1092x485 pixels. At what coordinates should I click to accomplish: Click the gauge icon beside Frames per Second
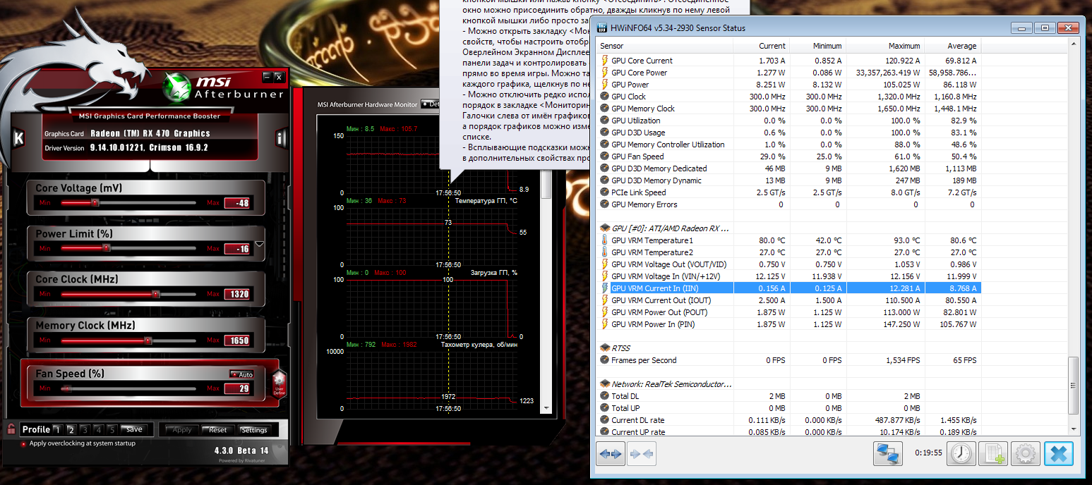coord(604,360)
